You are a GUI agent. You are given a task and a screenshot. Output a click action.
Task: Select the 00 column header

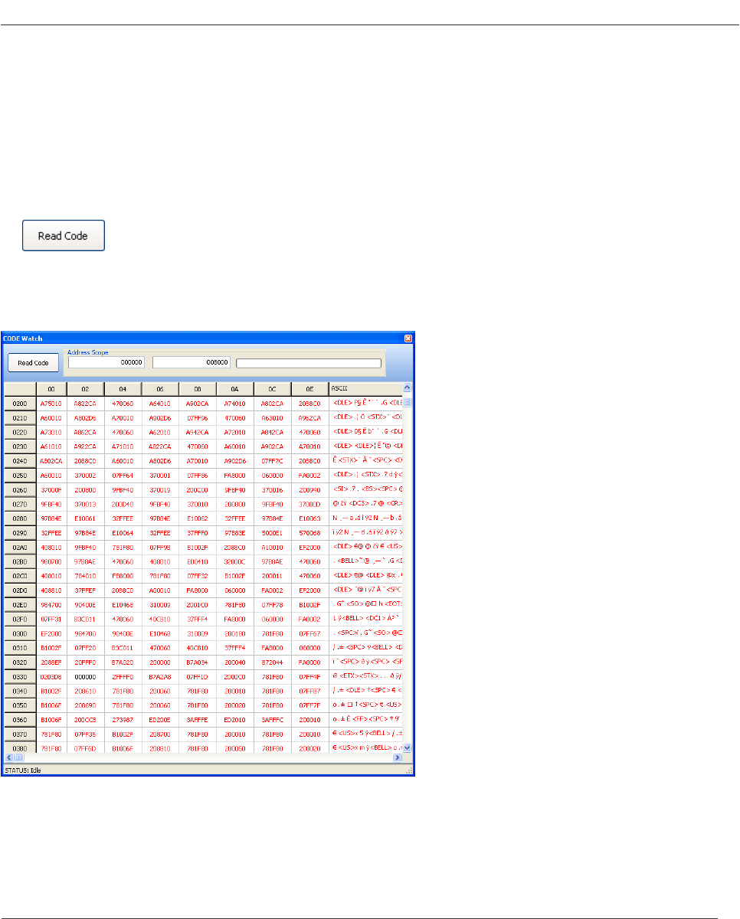tap(51, 388)
